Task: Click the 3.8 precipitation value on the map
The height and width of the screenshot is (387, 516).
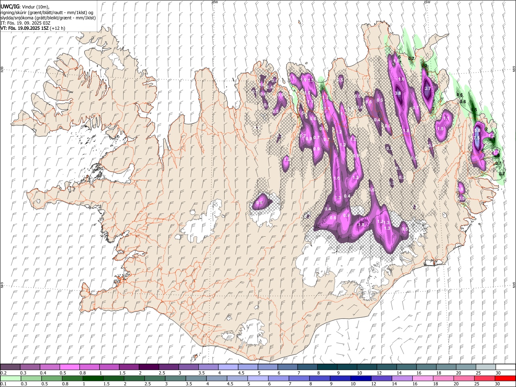Action: (x=398, y=93)
